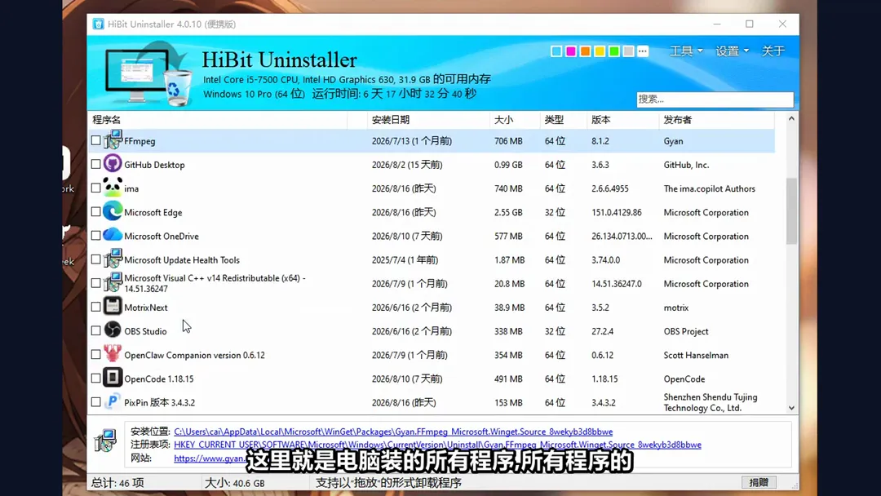Enable the OpenCode 1.18.15 checkbox
Image resolution: width=881 pixels, height=496 pixels.
[95, 378]
